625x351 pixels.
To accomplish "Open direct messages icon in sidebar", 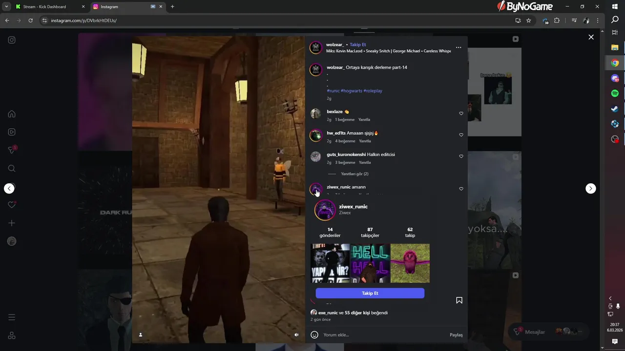I will pos(12,150).
